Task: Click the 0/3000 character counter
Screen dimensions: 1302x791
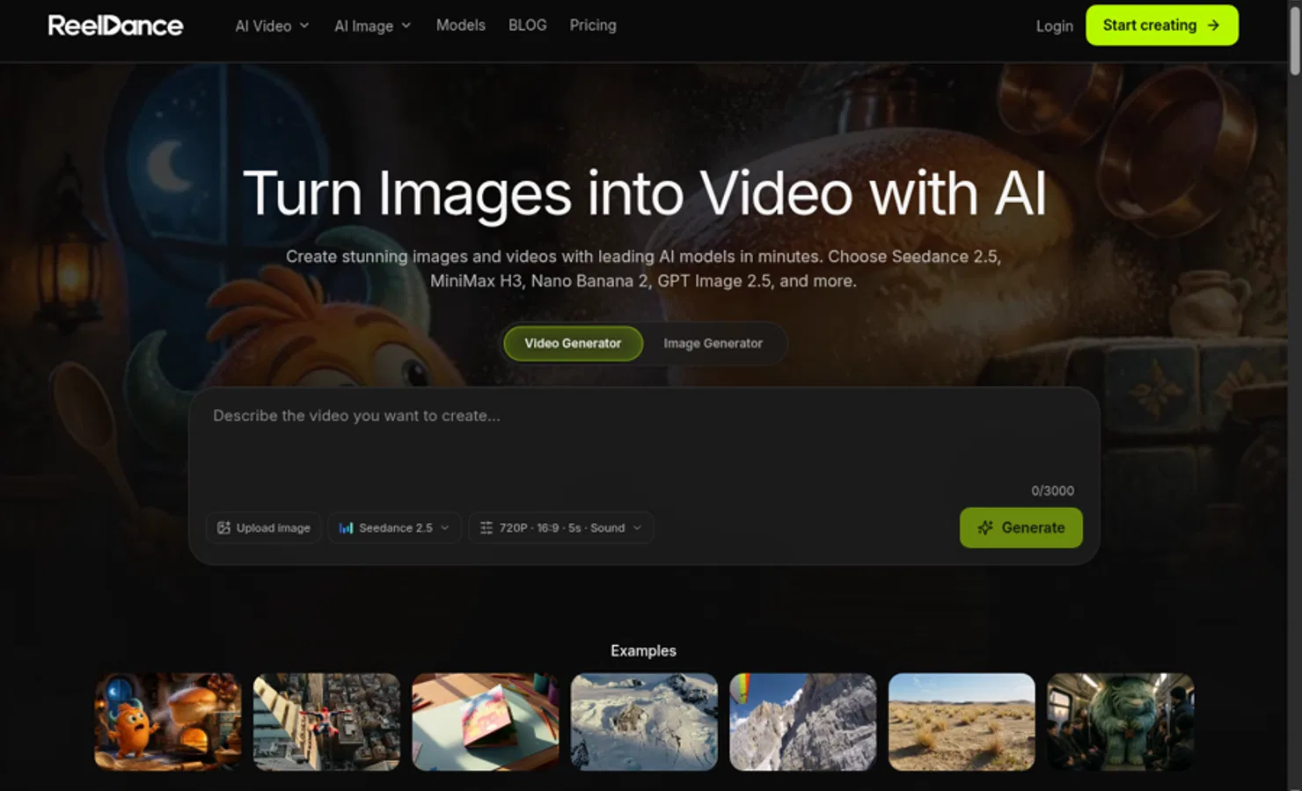Action: 1052,491
